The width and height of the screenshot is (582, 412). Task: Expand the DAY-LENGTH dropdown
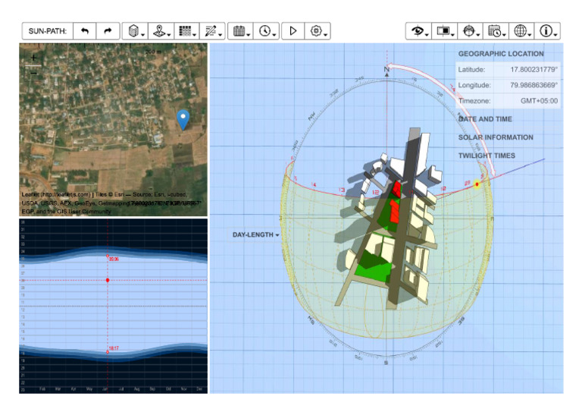click(255, 235)
